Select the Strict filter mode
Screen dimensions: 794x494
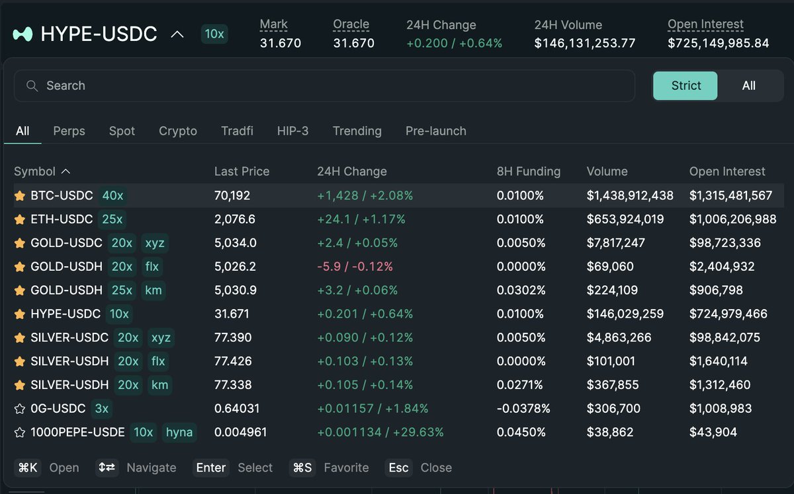685,86
